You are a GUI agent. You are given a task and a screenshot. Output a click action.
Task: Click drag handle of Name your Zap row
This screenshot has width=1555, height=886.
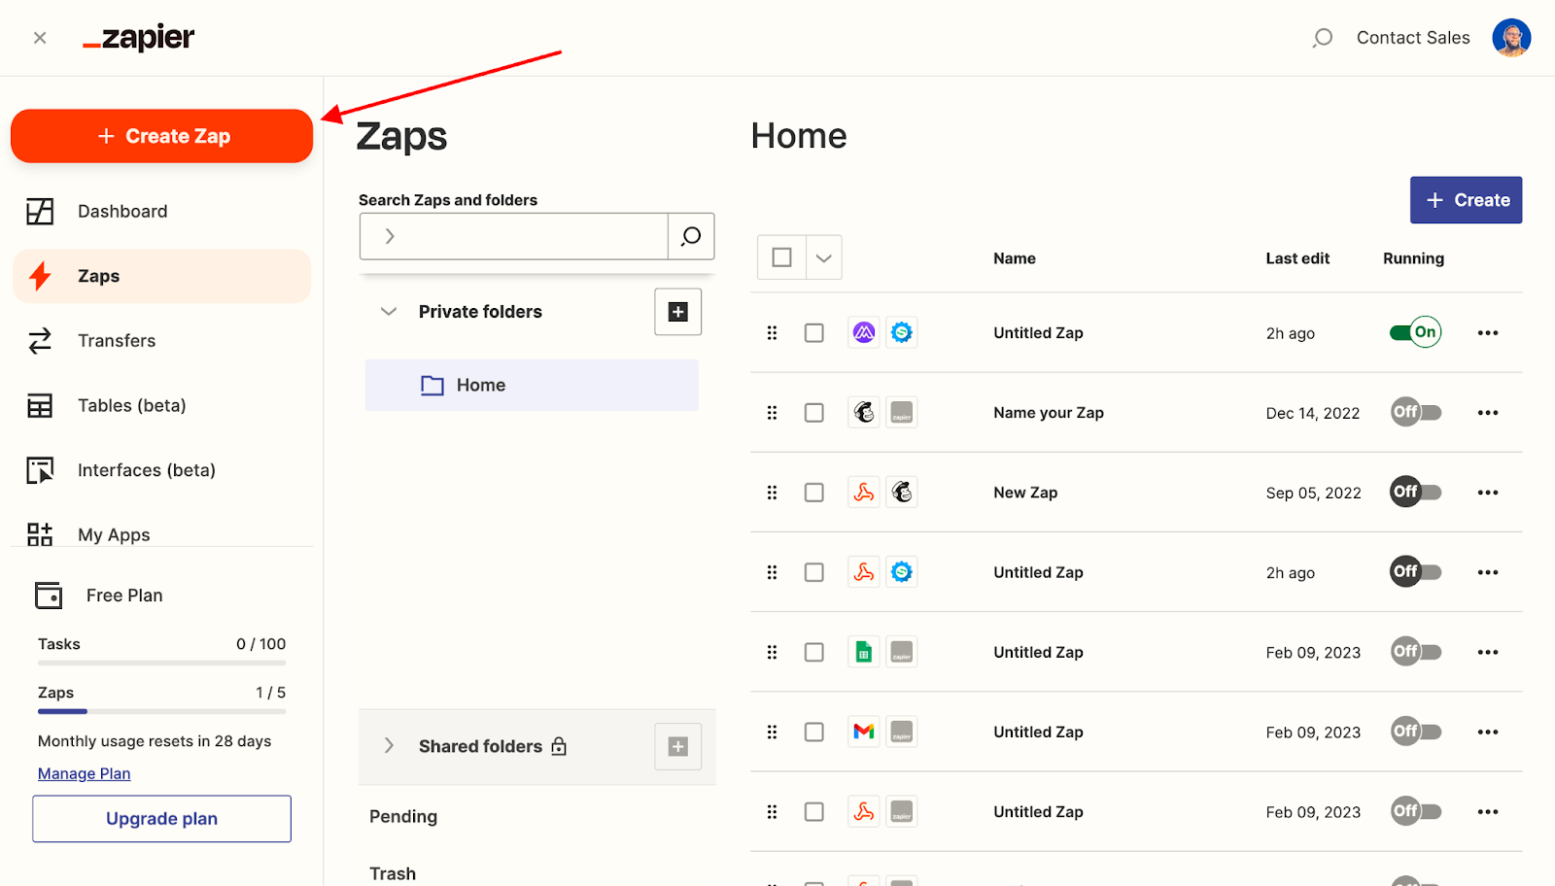pos(772,413)
